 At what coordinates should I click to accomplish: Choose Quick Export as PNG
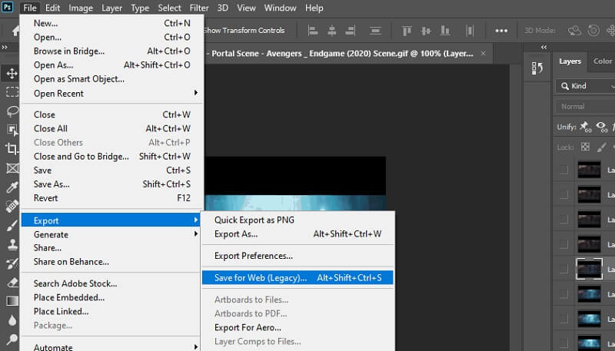(298, 220)
